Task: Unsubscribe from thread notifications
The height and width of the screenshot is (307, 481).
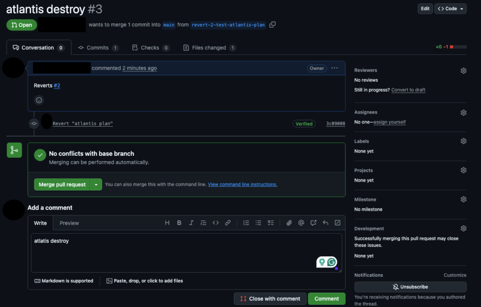Action: pyautogui.click(x=410, y=287)
